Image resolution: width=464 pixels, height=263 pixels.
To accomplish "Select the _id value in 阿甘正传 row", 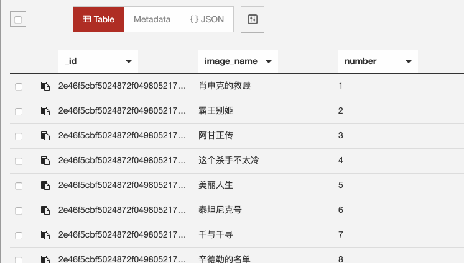I will coord(122,135).
